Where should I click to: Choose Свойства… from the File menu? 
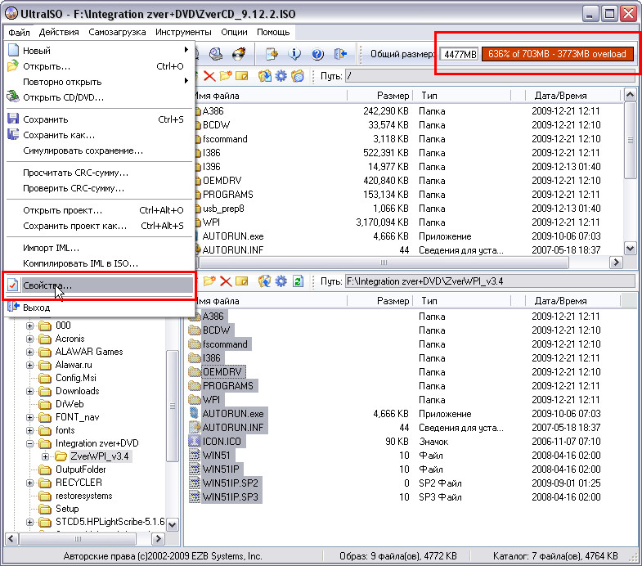tap(100, 285)
